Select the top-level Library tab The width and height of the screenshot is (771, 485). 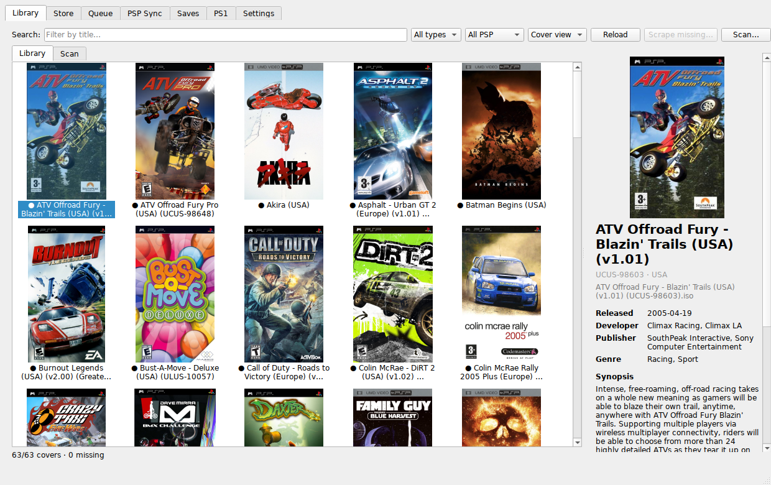click(25, 12)
